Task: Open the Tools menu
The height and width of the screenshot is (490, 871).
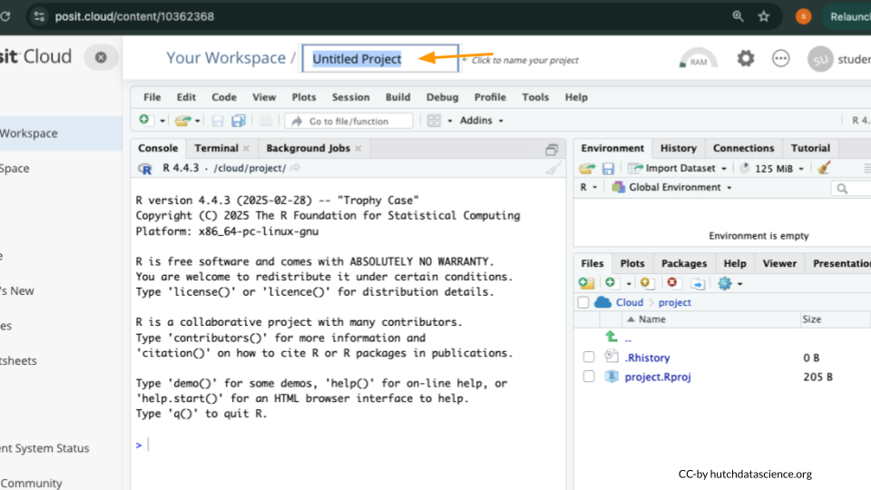Action: coord(535,97)
